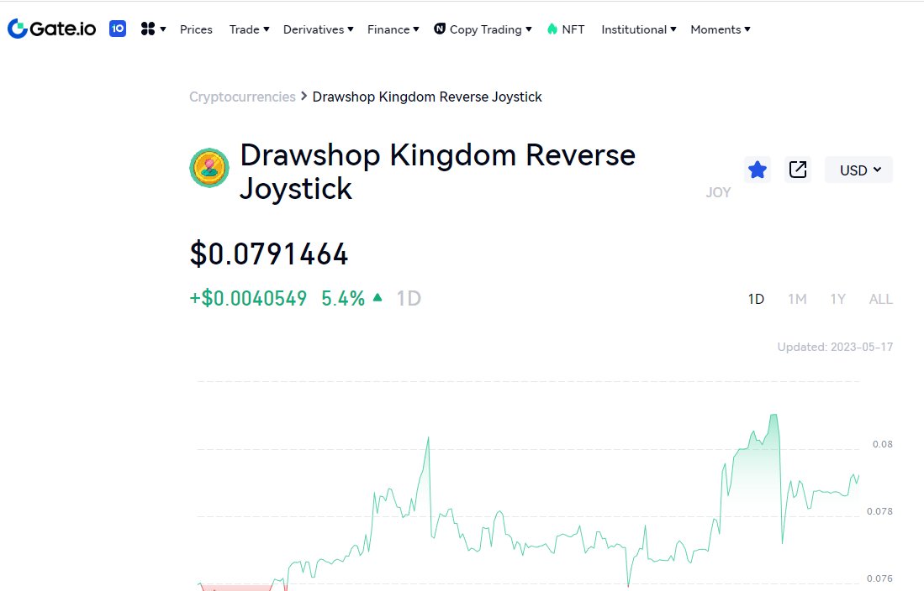This screenshot has height=591, width=924.
Task: Click the 5.4% change percentage
Action: pyautogui.click(x=343, y=299)
